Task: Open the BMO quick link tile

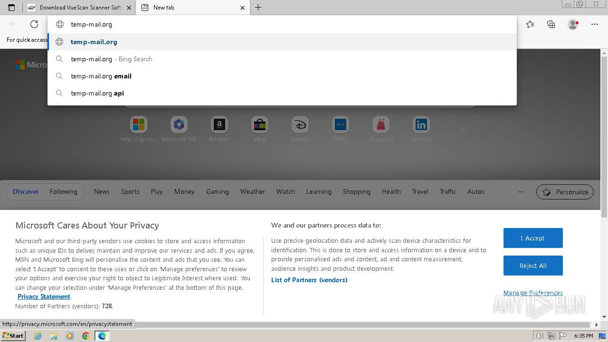Action: (341, 129)
